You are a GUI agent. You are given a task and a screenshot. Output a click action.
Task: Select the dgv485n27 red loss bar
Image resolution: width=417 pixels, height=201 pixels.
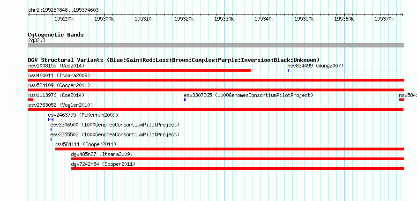tap(238, 159)
